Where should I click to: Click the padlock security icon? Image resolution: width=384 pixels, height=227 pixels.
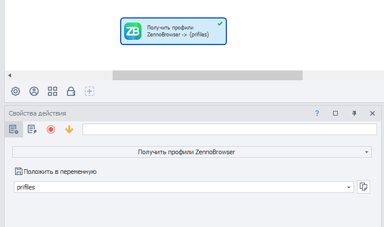[71, 91]
